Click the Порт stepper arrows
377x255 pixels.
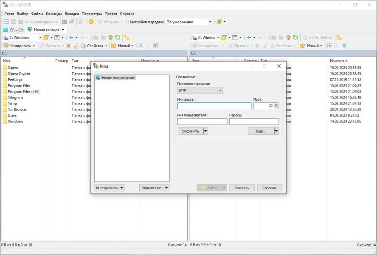(x=276, y=106)
